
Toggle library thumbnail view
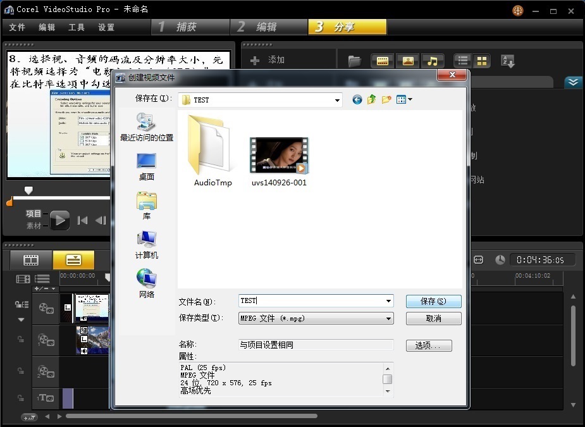pyautogui.click(x=482, y=61)
